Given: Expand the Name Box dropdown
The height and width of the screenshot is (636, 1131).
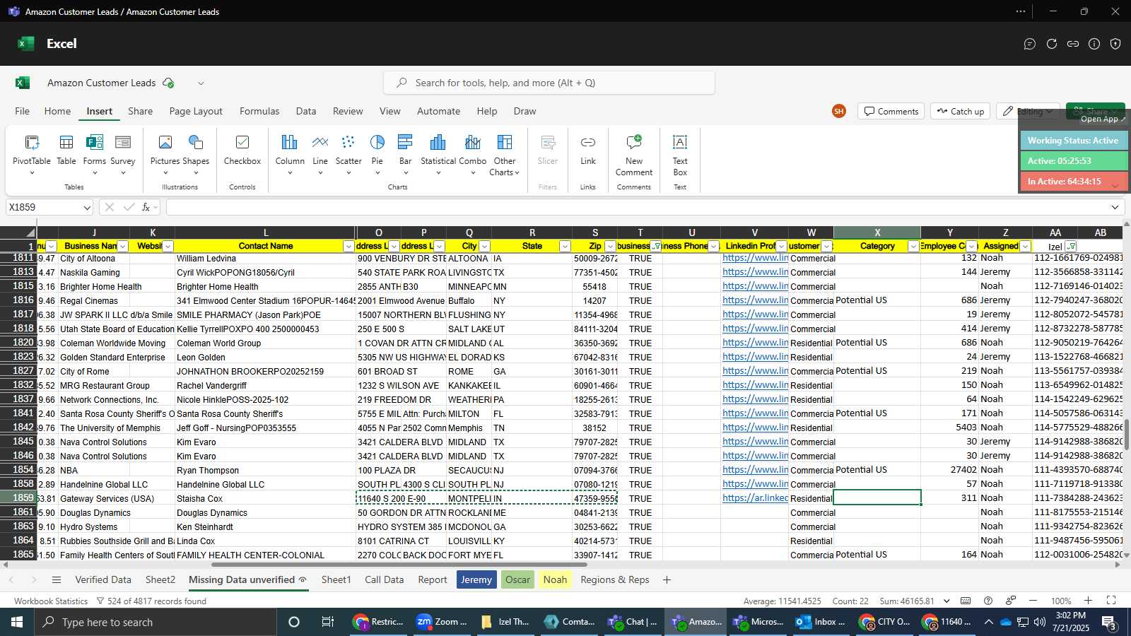Looking at the screenshot, I should tap(87, 208).
